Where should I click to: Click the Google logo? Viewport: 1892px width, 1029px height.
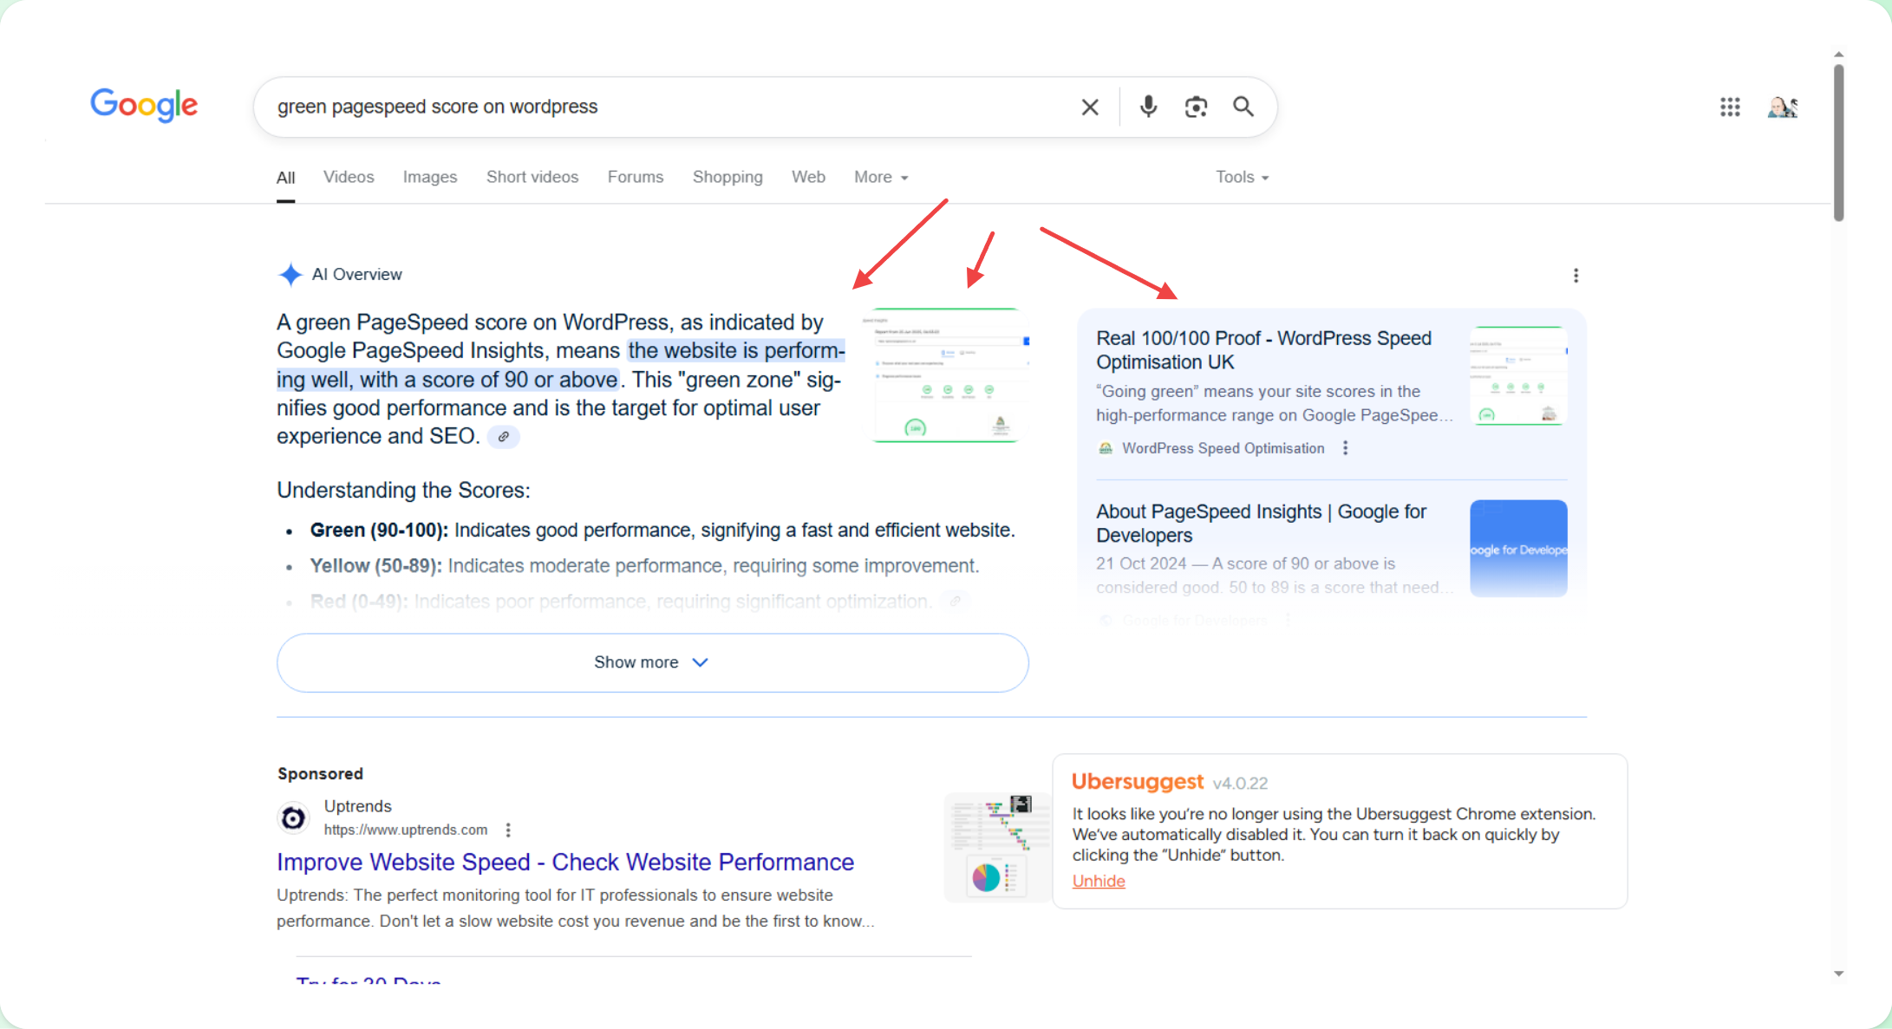(144, 106)
